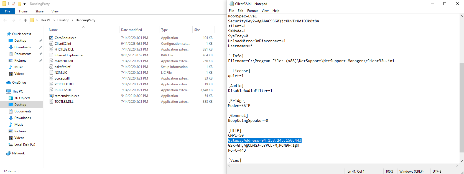Click the highlighted GatewayAddress line in Notepad

click(264, 141)
